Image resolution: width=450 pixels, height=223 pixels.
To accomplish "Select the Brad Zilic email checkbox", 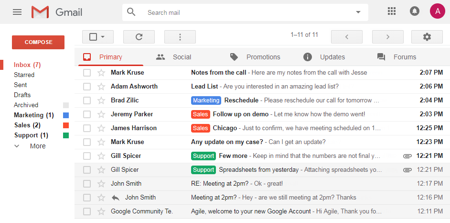I will tap(87, 100).
